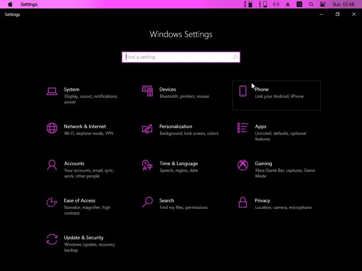Open the Personalization heading
Screen dimensions: 362x271
(x=176, y=126)
